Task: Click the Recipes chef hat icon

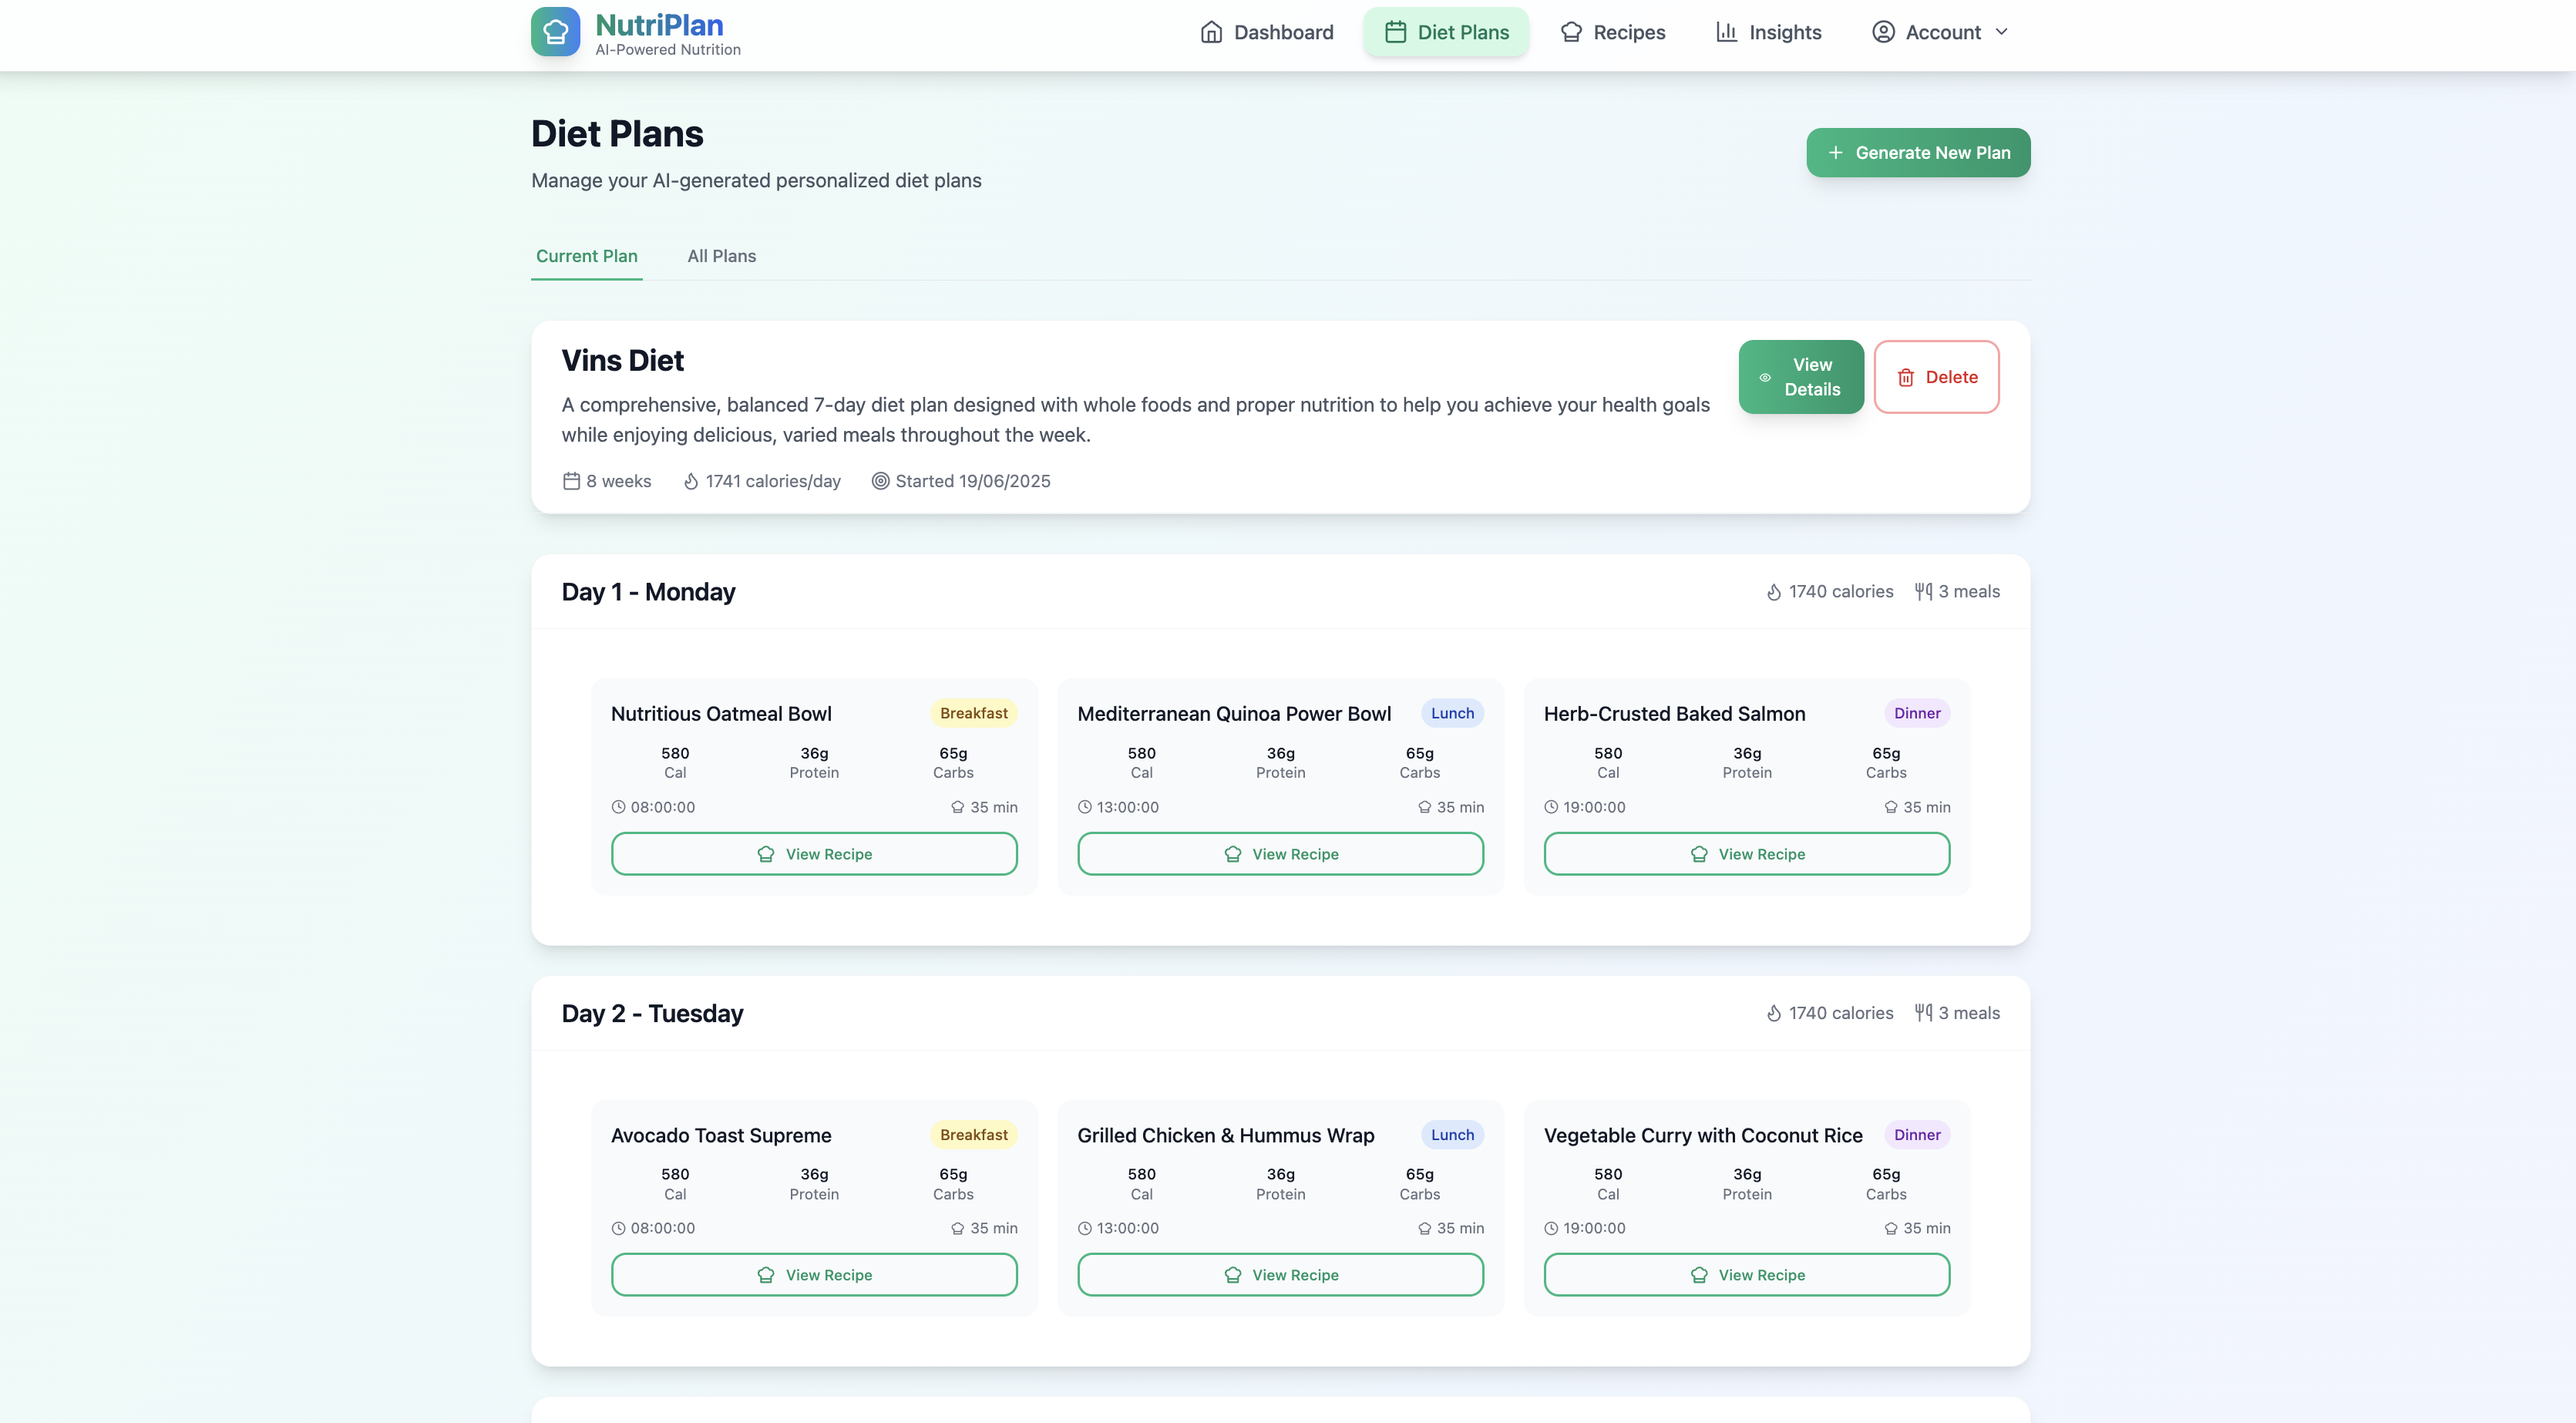Action: coord(1571,32)
